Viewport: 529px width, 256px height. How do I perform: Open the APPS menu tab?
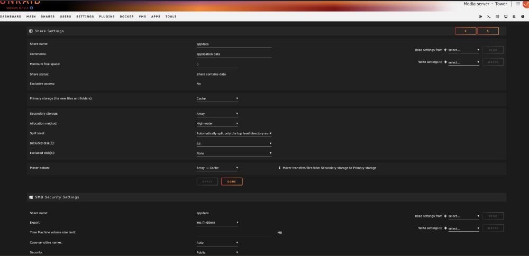click(x=156, y=16)
